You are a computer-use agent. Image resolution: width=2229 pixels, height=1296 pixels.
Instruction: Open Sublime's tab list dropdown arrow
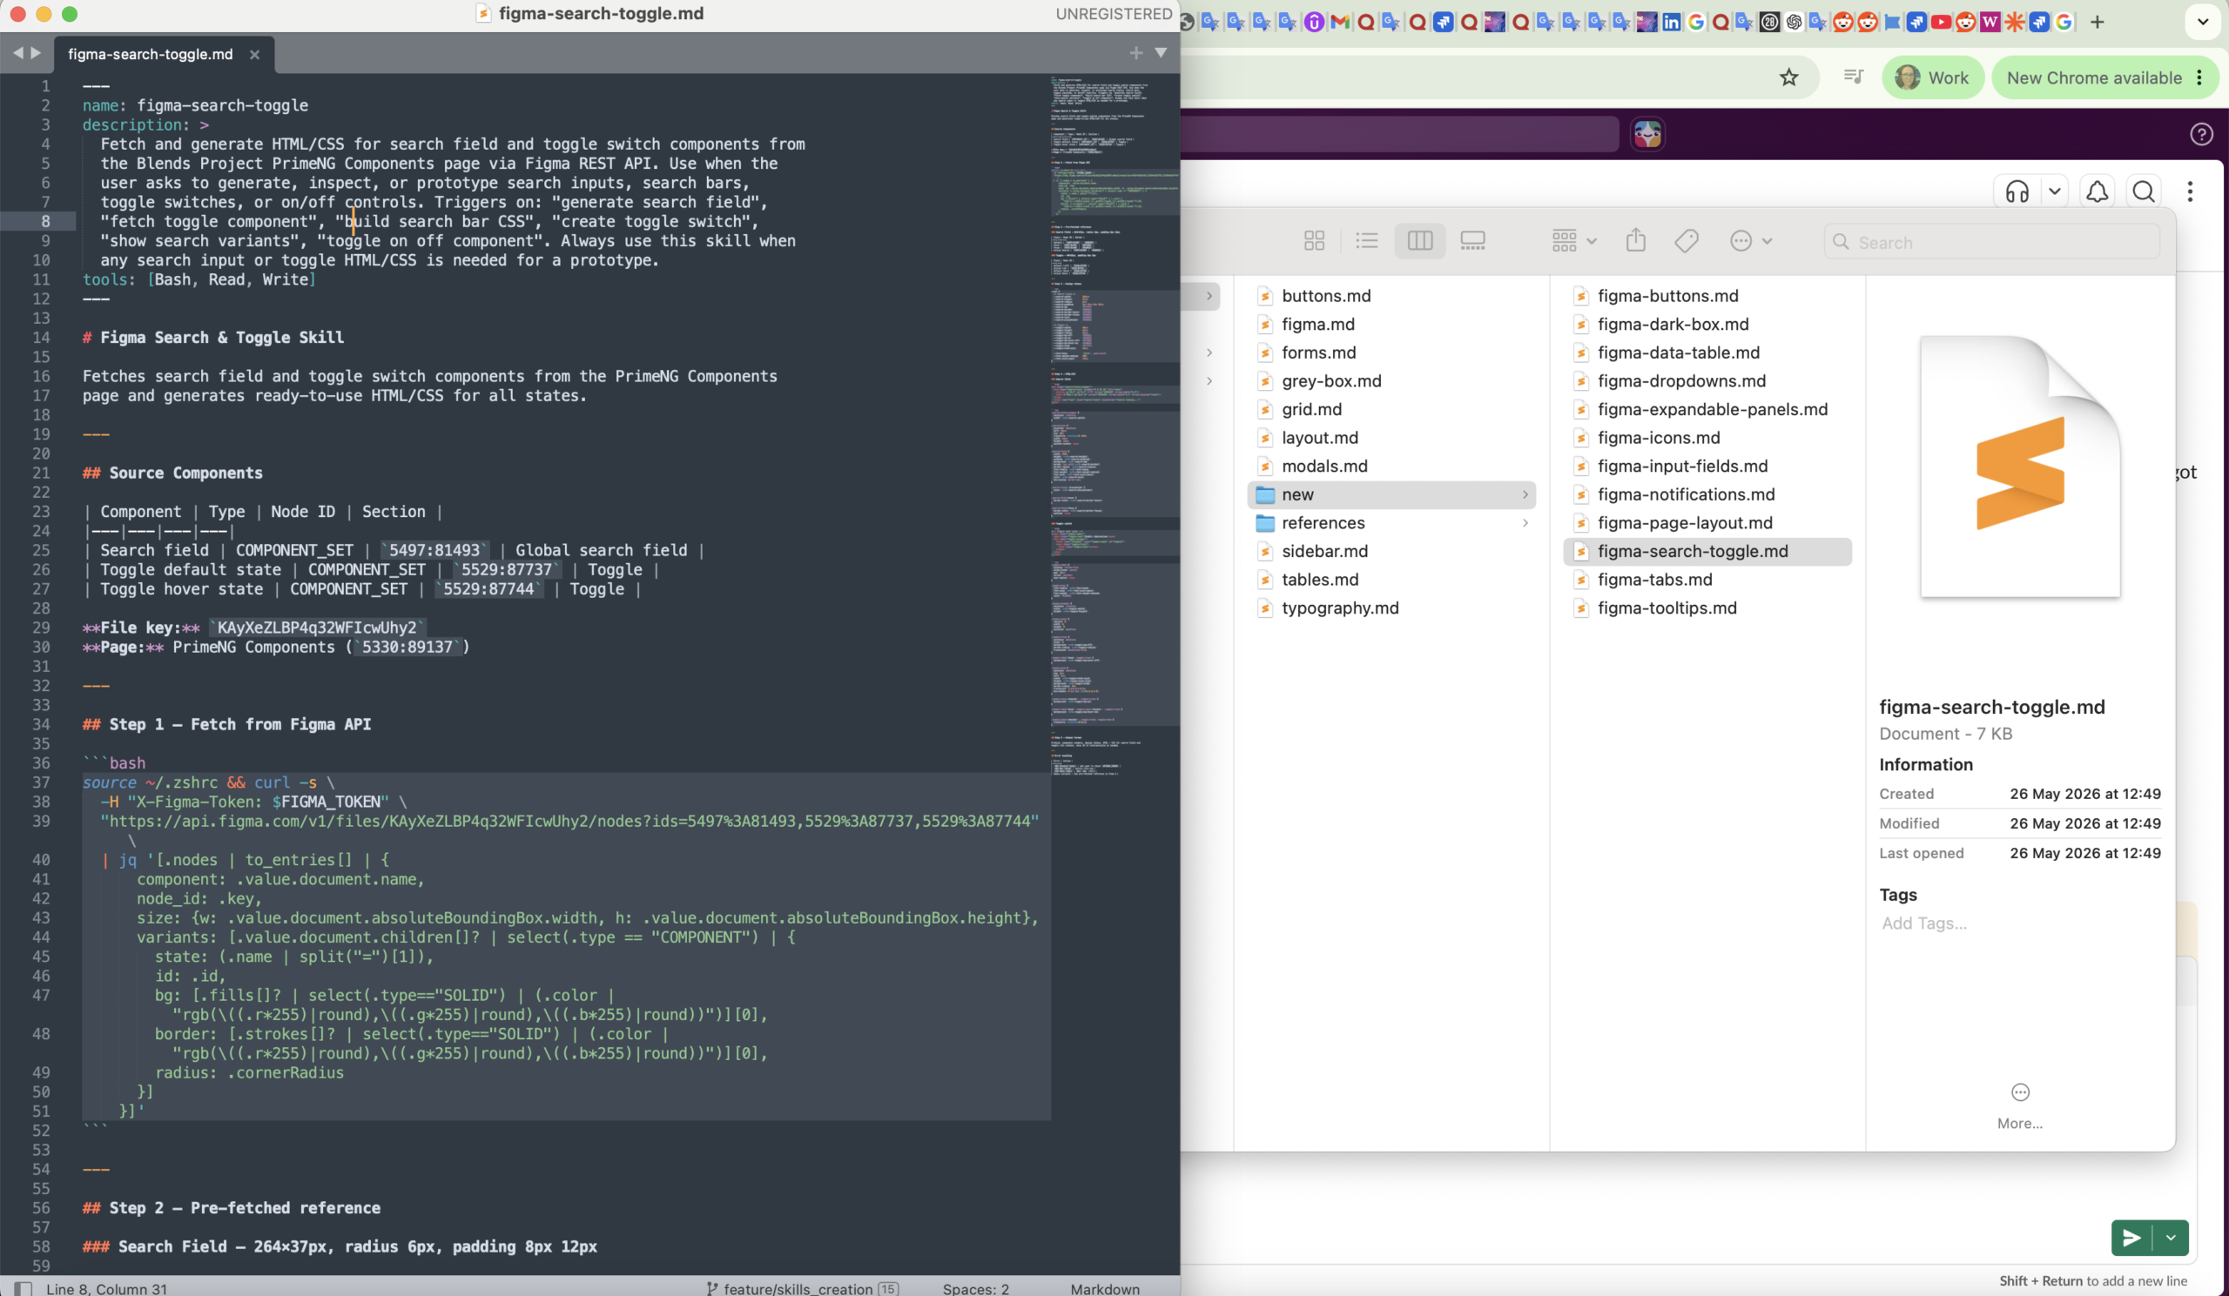click(1161, 53)
